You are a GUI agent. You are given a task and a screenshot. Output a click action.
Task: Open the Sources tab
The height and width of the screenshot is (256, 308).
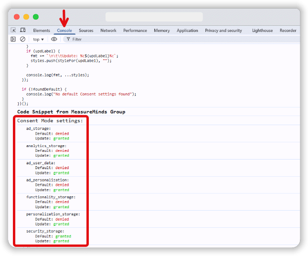tap(86, 31)
